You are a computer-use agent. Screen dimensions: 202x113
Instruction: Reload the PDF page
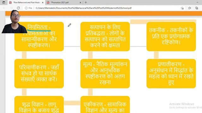pyautogui.click(x=18, y=8)
